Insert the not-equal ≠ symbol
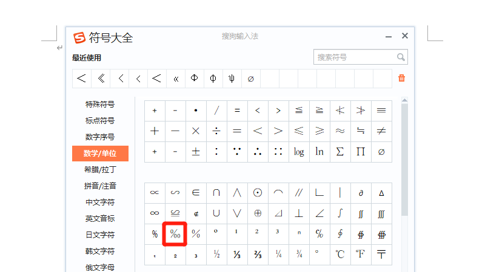 tap(381, 131)
